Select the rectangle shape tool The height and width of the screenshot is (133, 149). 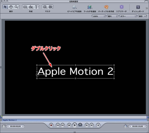click(25, 7)
